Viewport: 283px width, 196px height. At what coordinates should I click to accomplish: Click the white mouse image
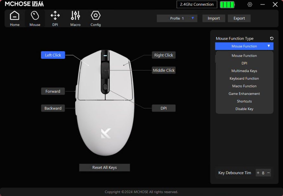pyautogui.click(x=105, y=103)
